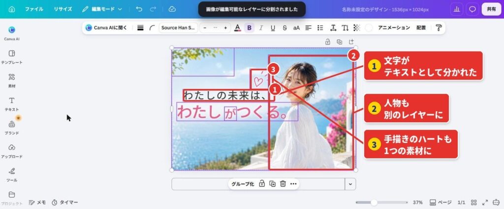This screenshot has height=209, width=504.
Task: Copy style with the paint roller icon
Action: (x=439, y=28)
